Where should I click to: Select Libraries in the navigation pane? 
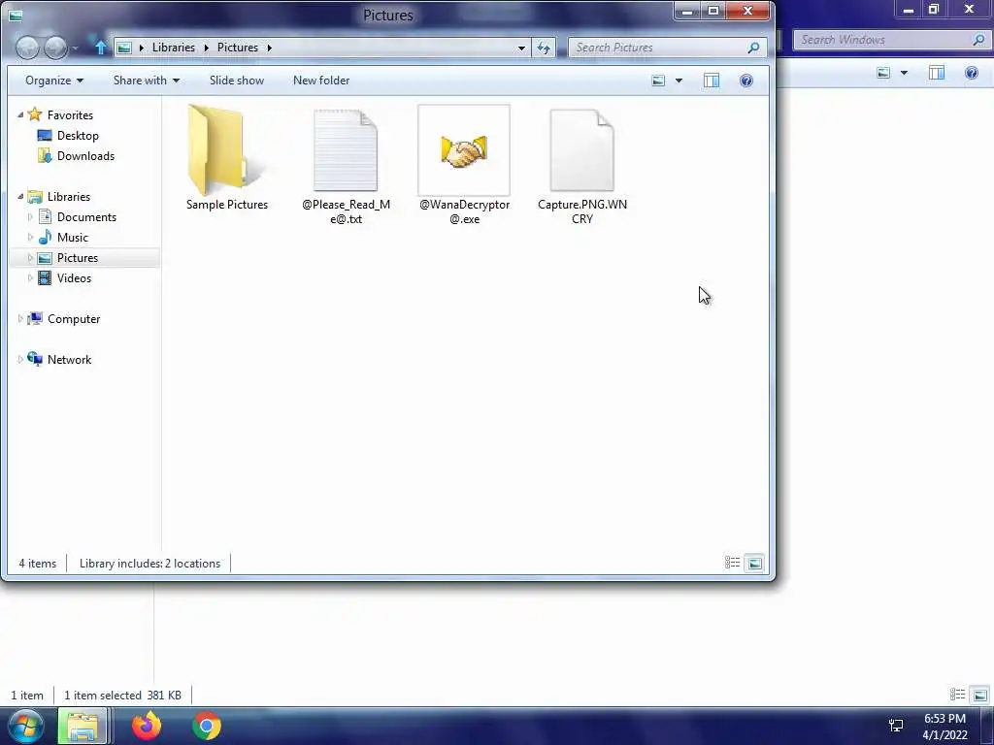(69, 196)
